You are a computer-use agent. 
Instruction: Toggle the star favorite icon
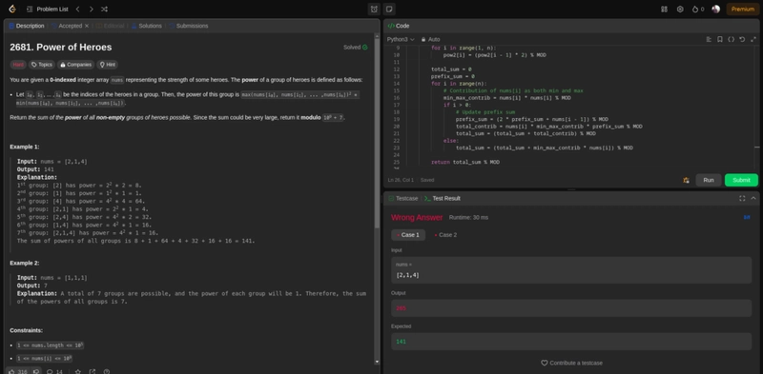point(78,371)
